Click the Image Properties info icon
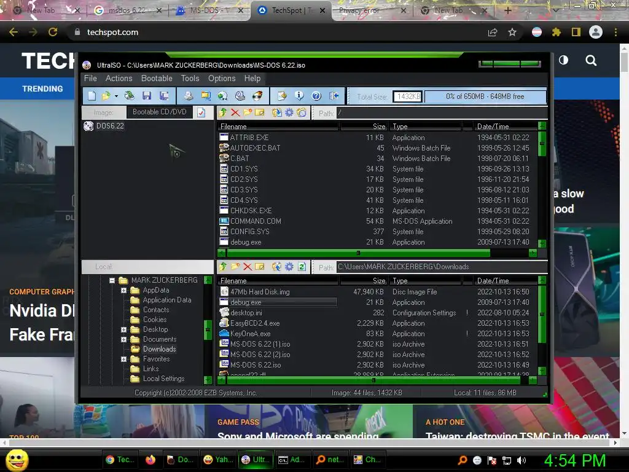 299,96
